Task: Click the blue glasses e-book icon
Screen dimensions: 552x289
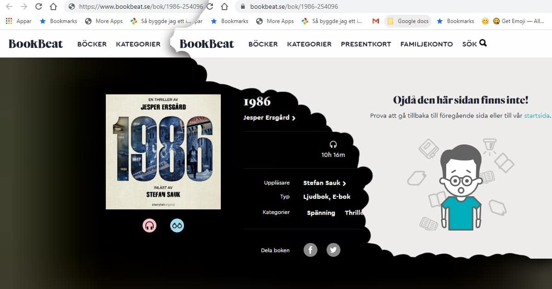Action: 177,225
